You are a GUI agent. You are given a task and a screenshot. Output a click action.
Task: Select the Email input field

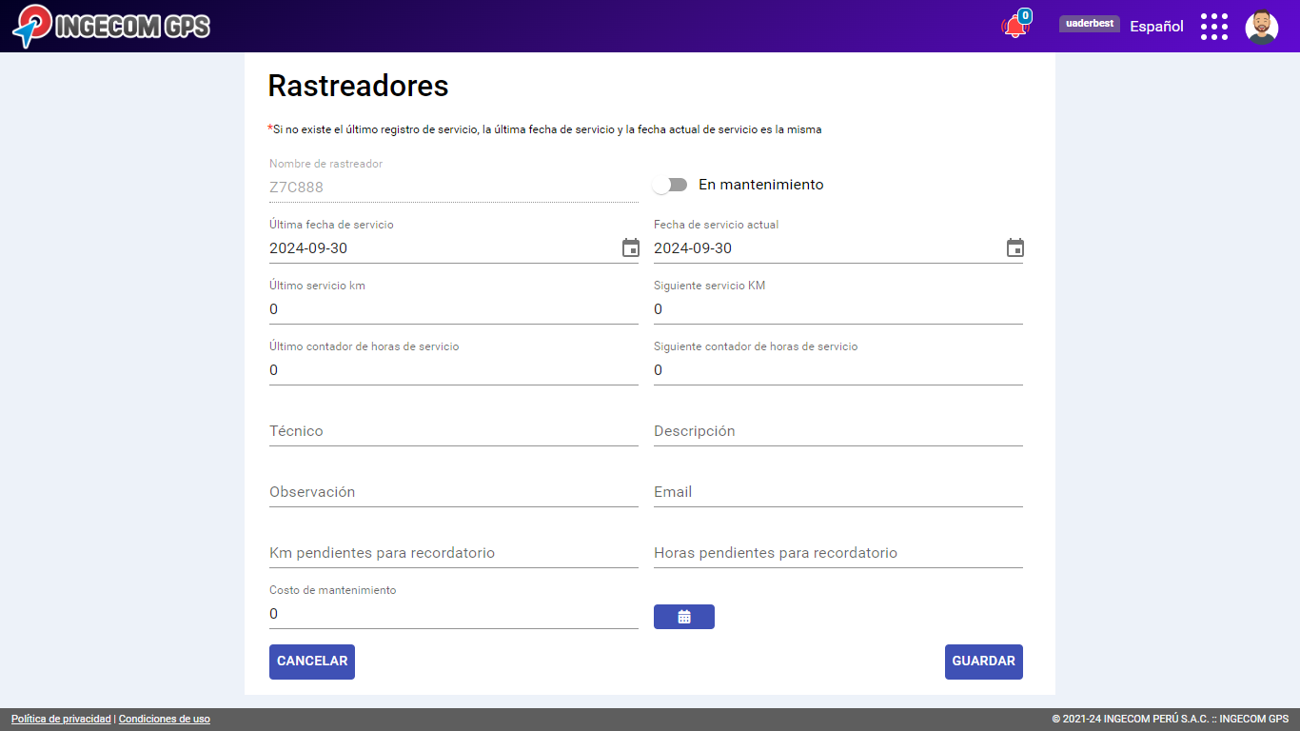click(x=837, y=492)
